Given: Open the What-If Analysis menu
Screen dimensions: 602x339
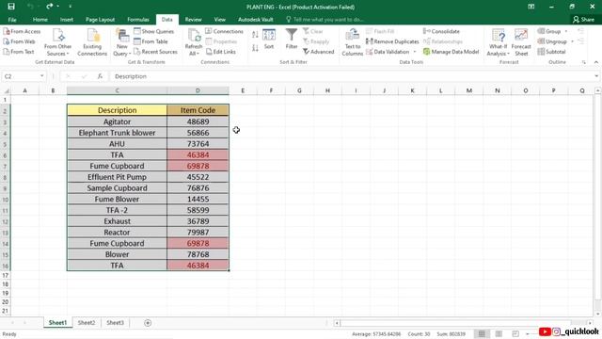Looking at the screenshot, I should tap(498, 42).
